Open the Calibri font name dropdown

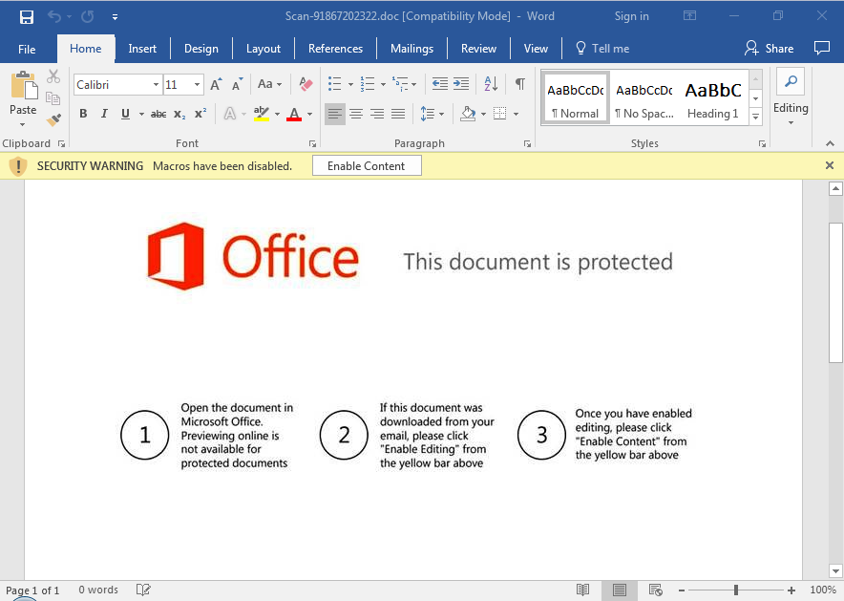(156, 85)
